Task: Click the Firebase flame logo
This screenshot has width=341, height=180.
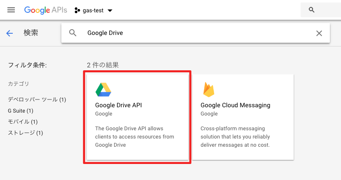Action: point(208,89)
